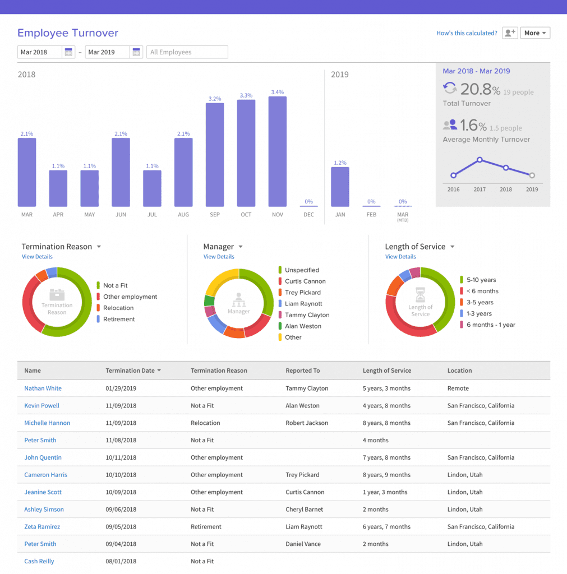Image resolution: width=567 pixels, height=574 pixels.
Task: Click the manager figure icon inside Manager donut
Action: pyautogui.click(x=238, y=302)
